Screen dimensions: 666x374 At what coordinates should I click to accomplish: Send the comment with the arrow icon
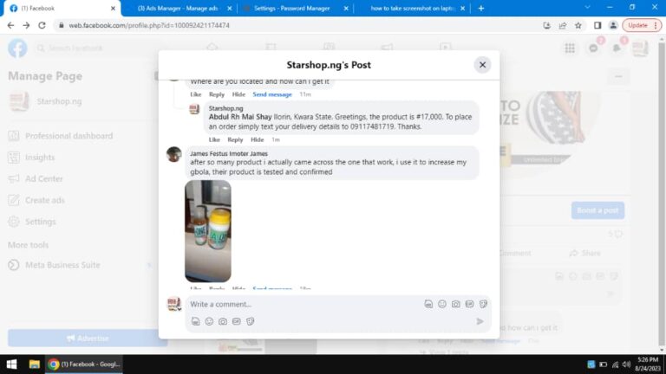tap(480, 321)
